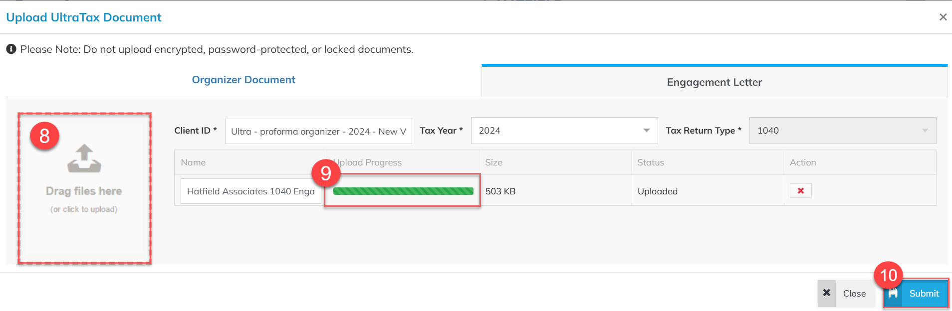Remove the uploaded file with red X
952x311 pixels.
pos(800,191)
